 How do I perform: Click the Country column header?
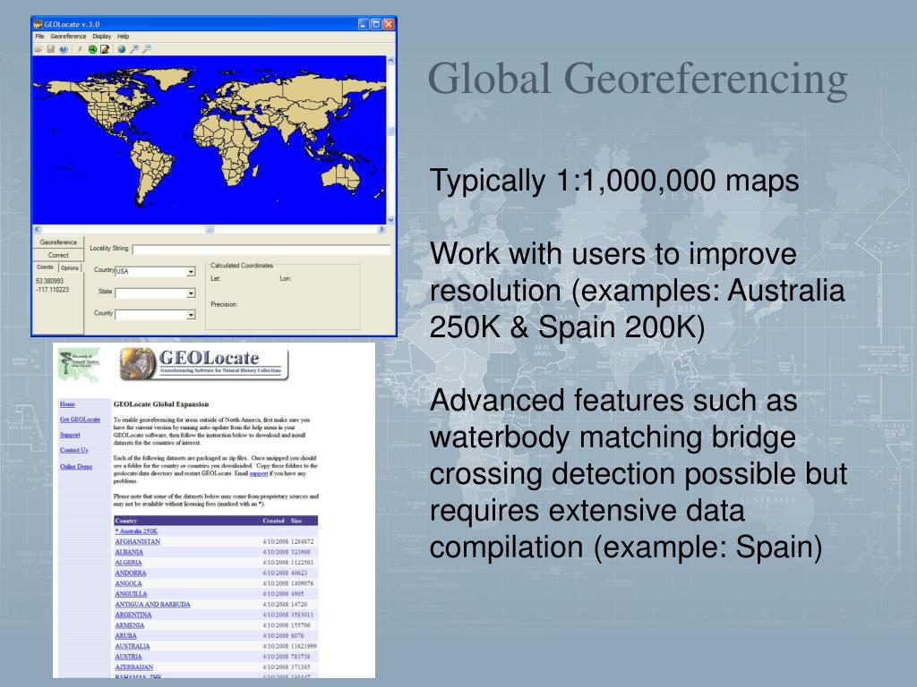(x=125, y=521)
